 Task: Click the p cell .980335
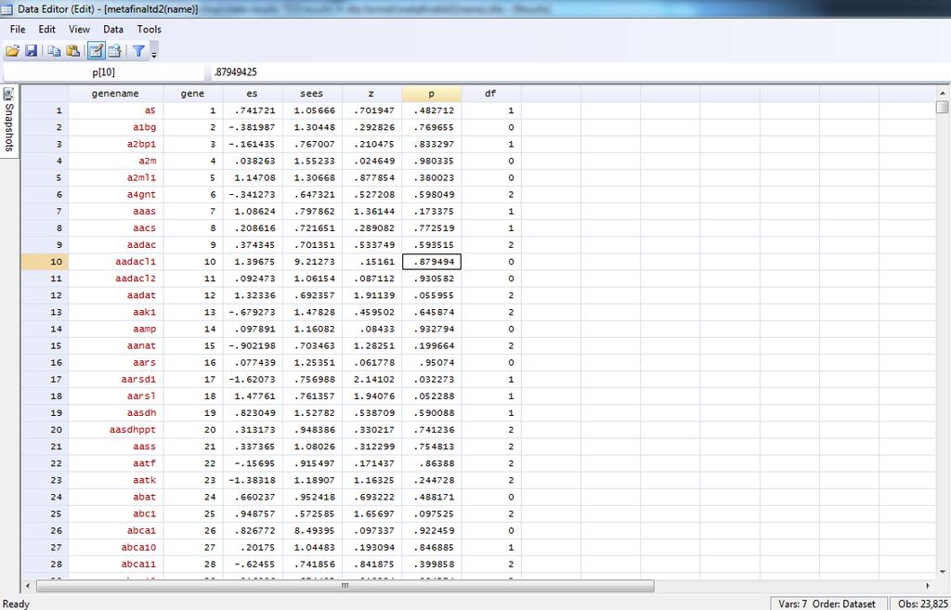coord(431,162)
